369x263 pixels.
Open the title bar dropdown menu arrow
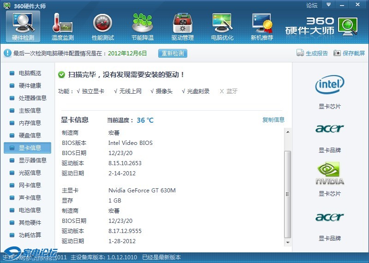click(328, 5)
